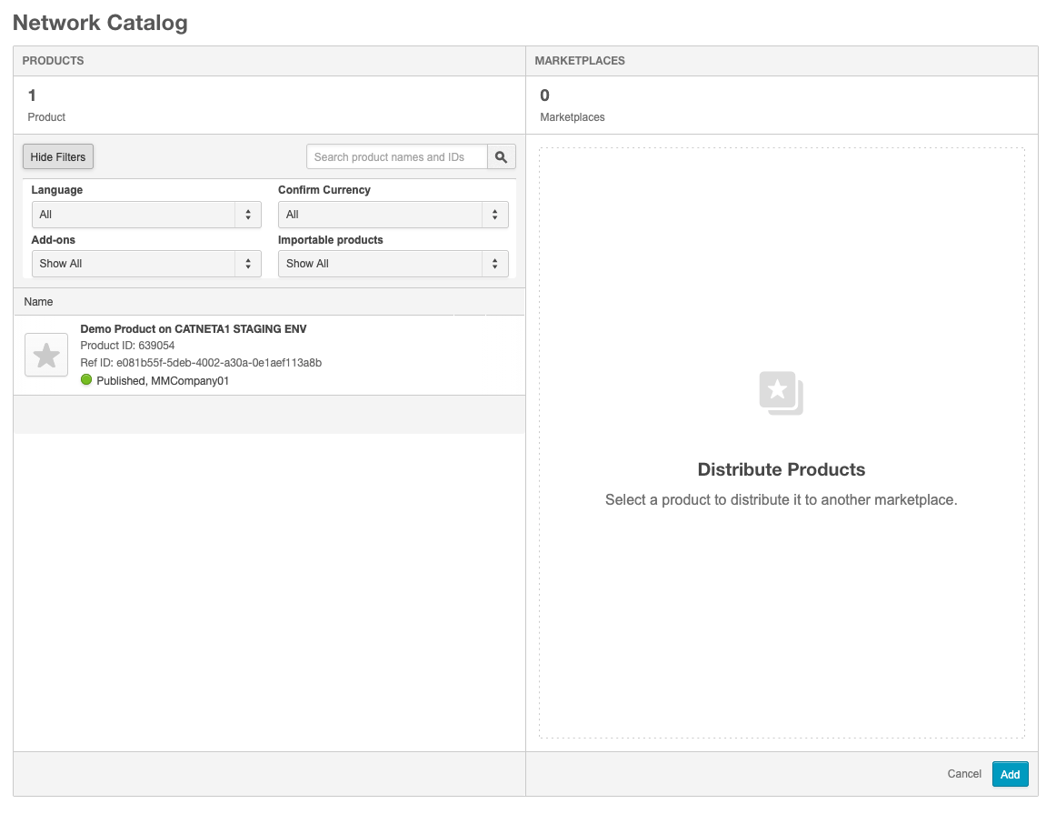The height and width of the screenshot is (824, 1056).
Task: Click the MARKETPLACES panel header
Action: coord(580,61)
